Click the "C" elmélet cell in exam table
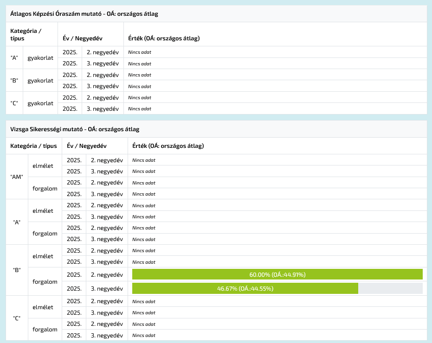The width and height of the screenshot is (432, 343). (x=43, y=307)
